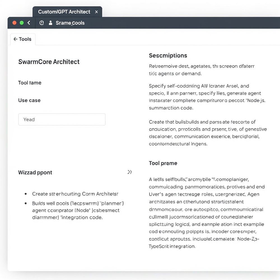The width and height of the screenshot is (280, 280).
Task: Collapse the Sescmiptions section
Action: 168,55
